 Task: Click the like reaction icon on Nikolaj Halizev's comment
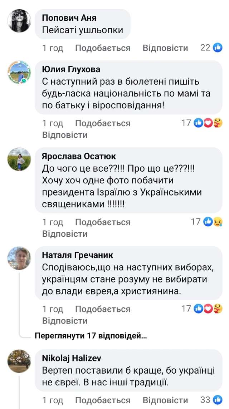pyautogui.click(x=218, y=400)
